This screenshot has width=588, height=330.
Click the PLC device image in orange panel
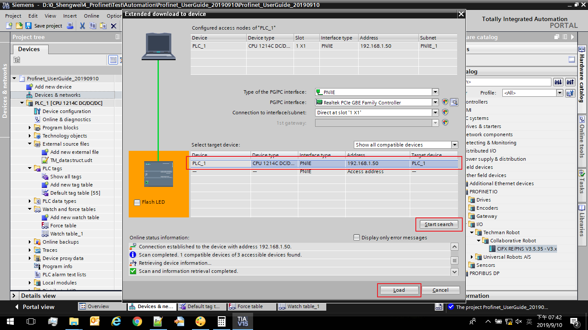(x=158, y=174)
